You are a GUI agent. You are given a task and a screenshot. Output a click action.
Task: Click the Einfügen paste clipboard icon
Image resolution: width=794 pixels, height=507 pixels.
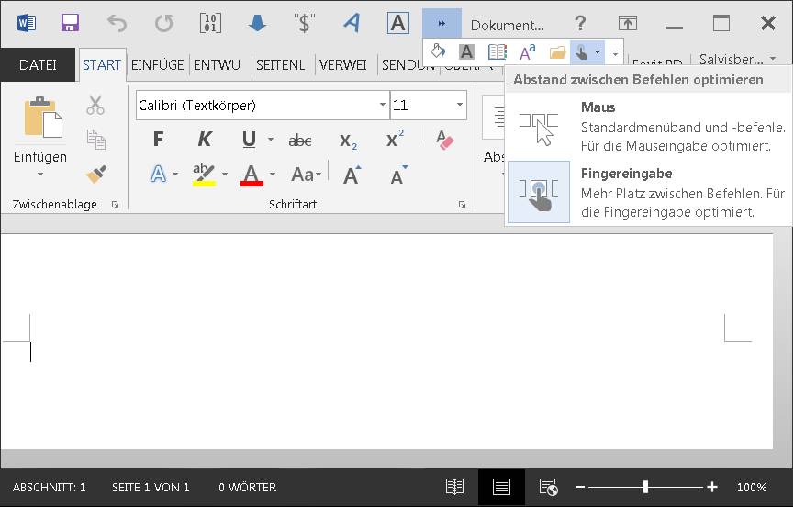click(x=43, y=117)
